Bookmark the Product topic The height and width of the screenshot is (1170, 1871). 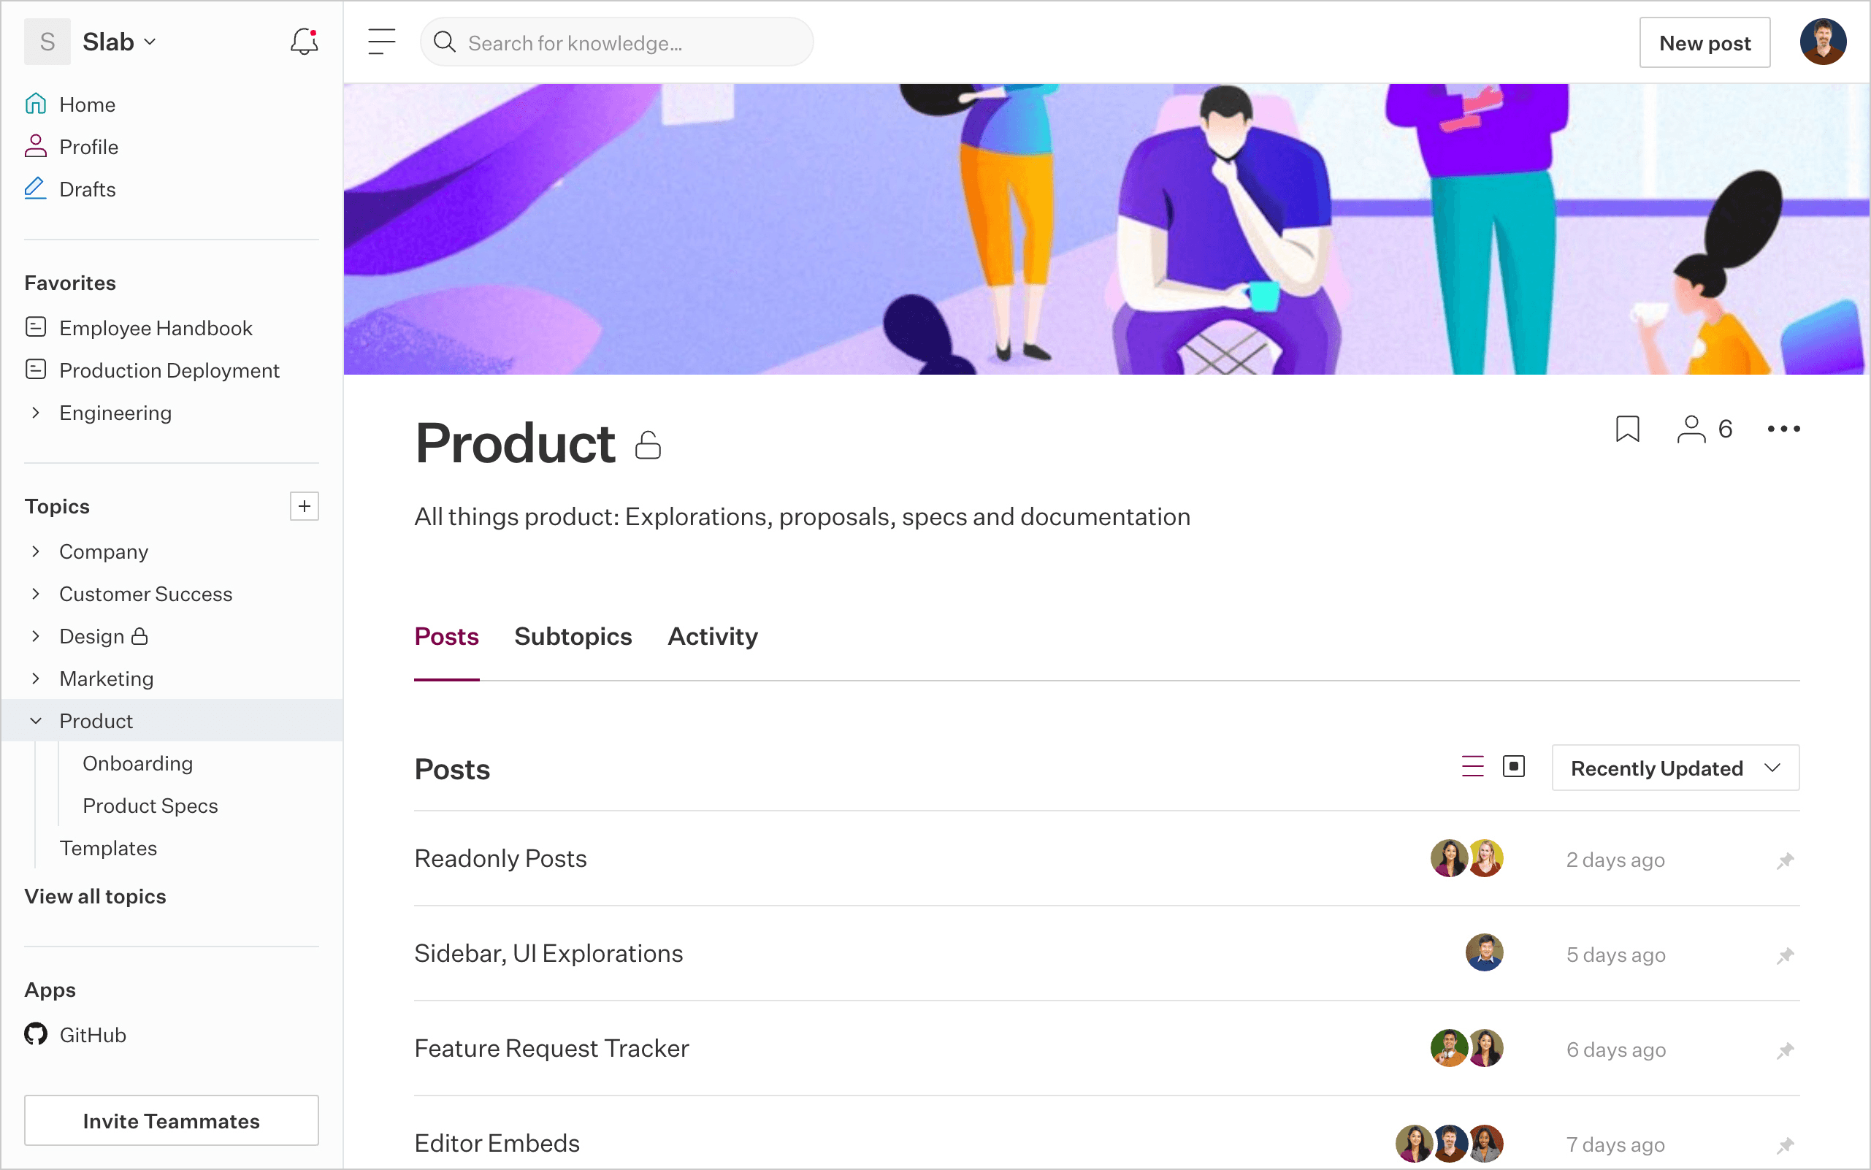[1627, 429]
